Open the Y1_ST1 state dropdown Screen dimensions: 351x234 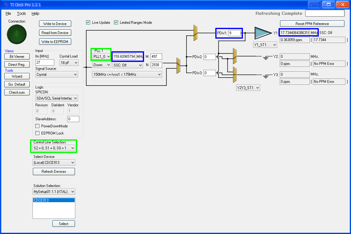tap(265, 45)
